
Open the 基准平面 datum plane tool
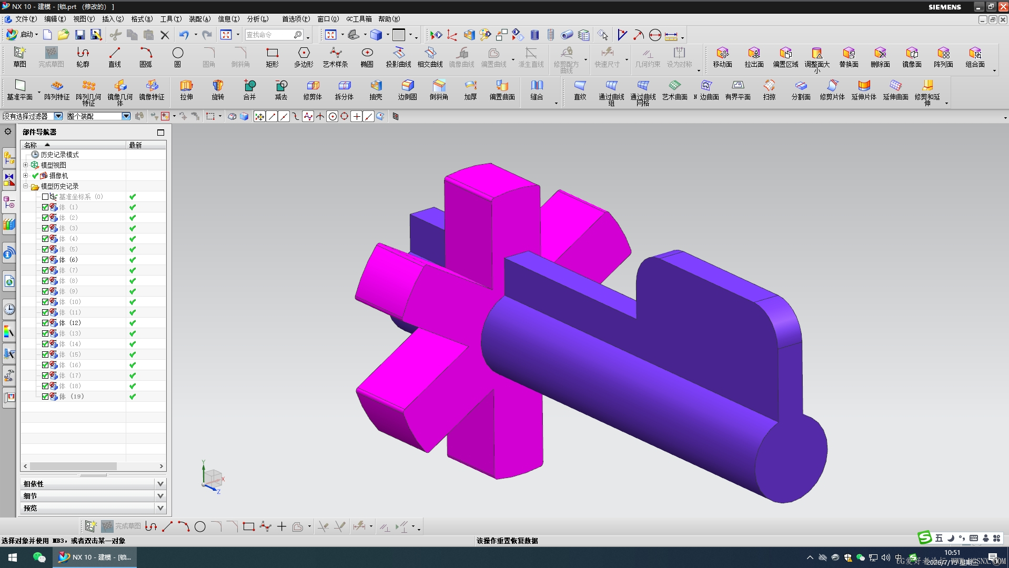[19, 90]
